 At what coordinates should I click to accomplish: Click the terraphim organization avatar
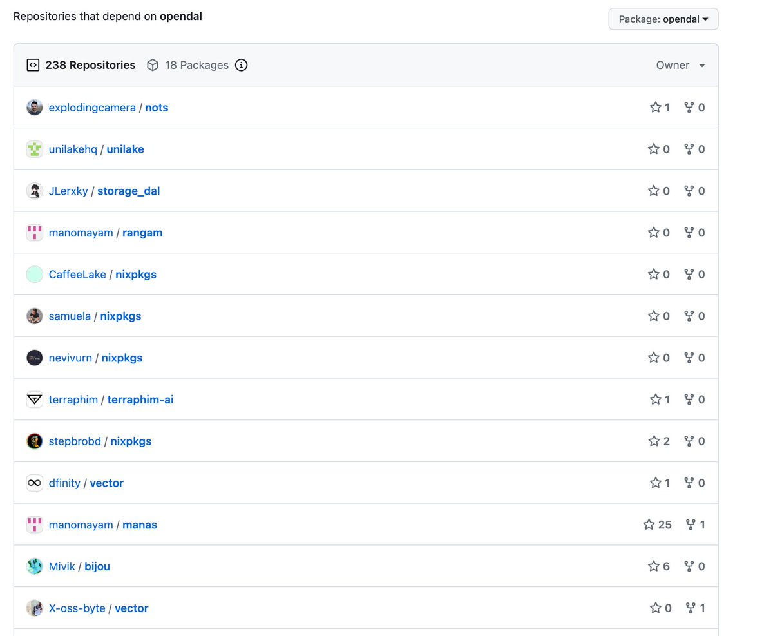click(x=34, y=400)
